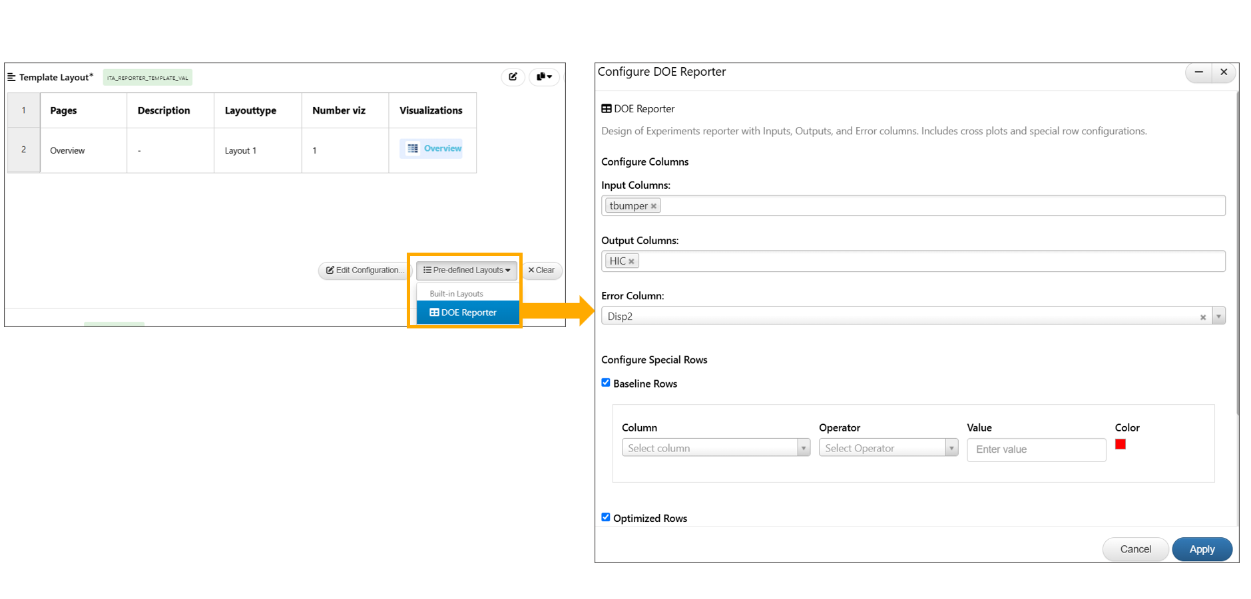
Task: Click the Template Layout hamburger icon
Action: [11, 77]
